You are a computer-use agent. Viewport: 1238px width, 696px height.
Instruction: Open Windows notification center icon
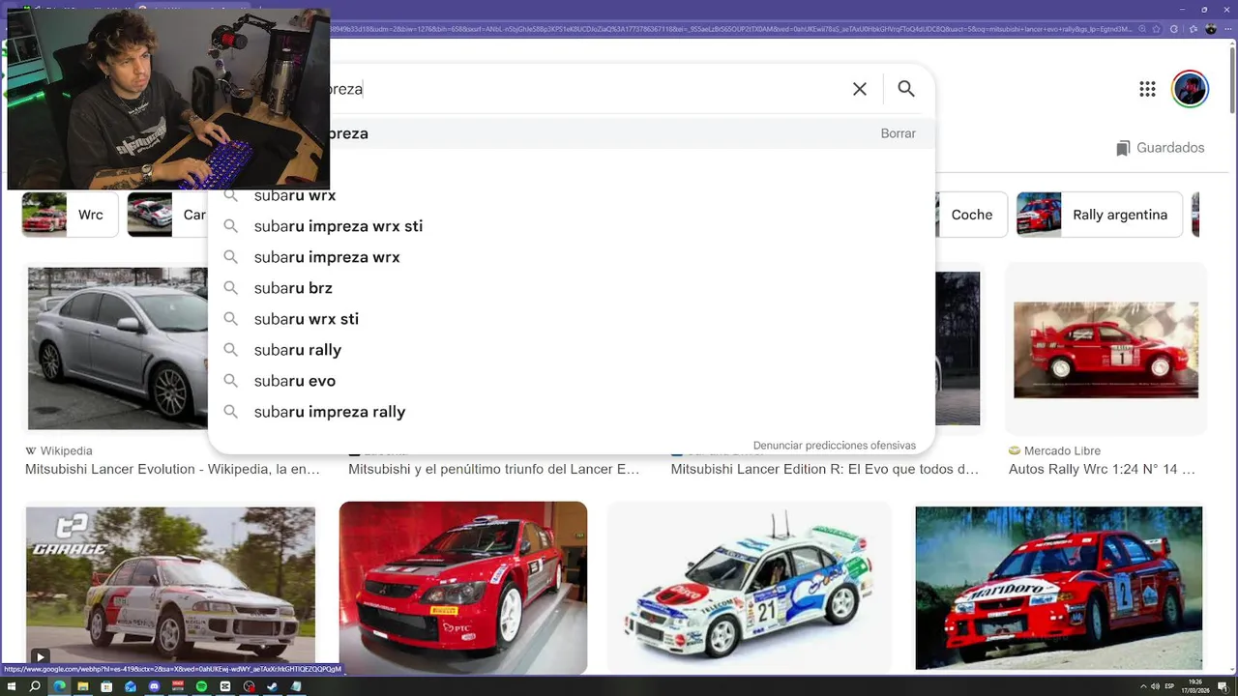[1223, 686]
